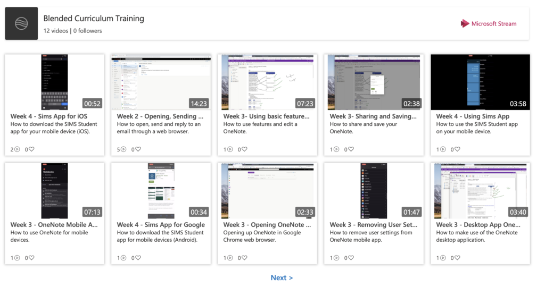
Task: Click the title Week 4 - Sims App for Google
Action: pyautogui.click(x=161, y=224)
